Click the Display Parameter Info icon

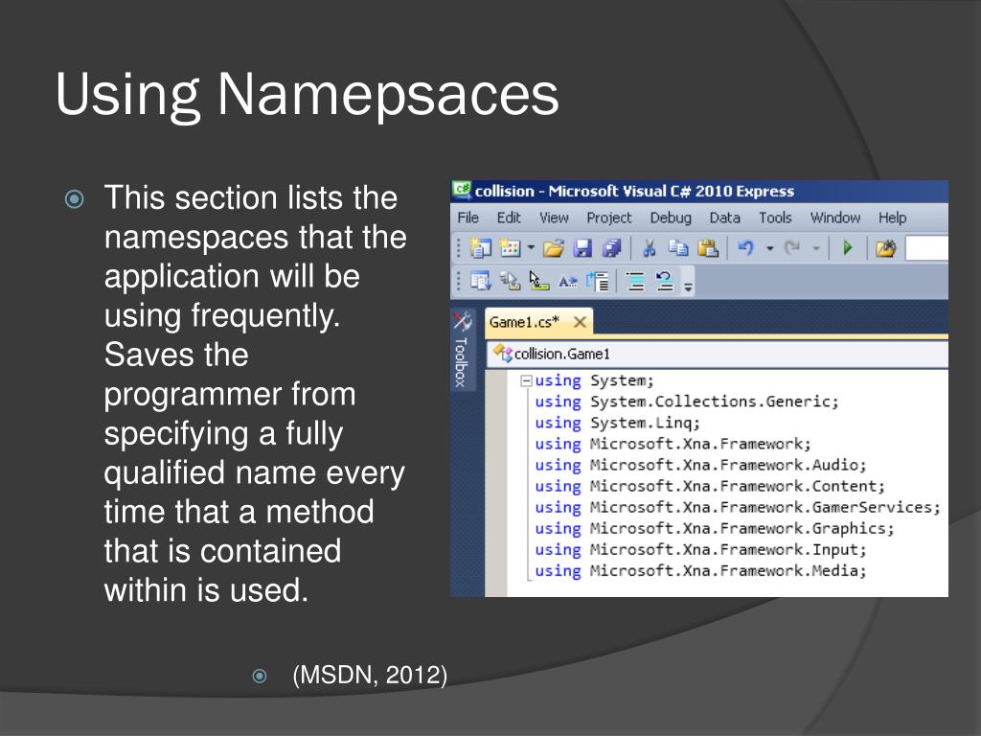click(510, 282)
